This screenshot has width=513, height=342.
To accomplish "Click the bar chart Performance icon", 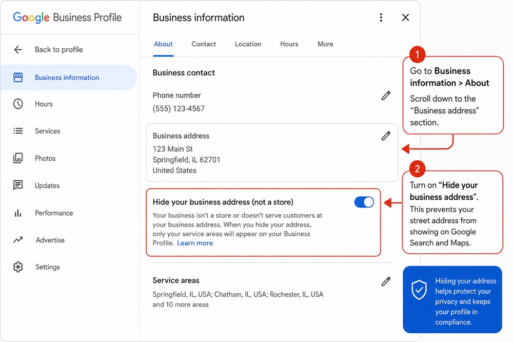I will [18, 213].
